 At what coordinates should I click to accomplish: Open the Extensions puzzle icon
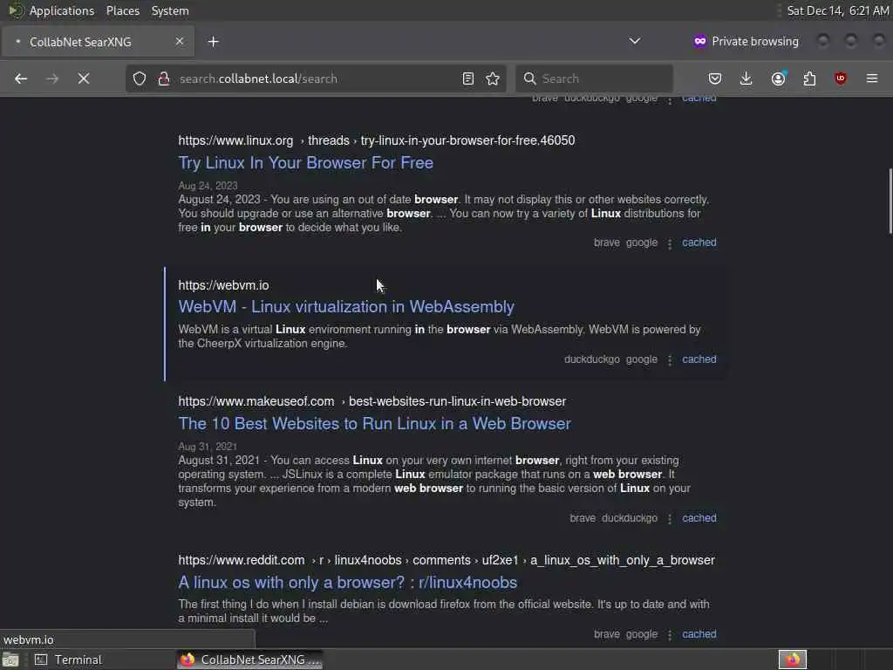tap(809, 79)
